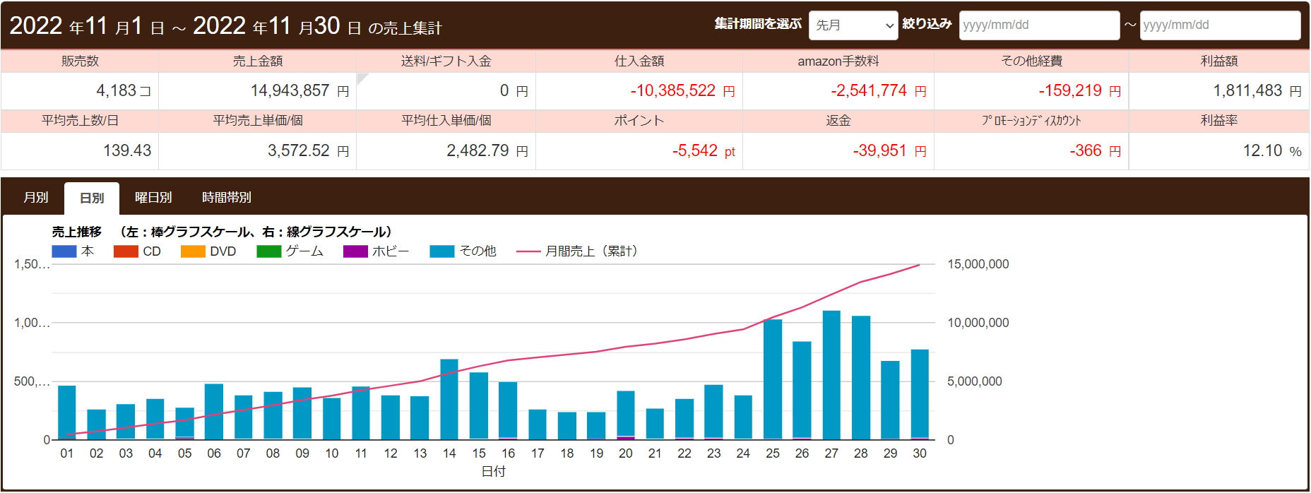Click the start date filter field
Screen dimensions: 1311x493
tap(1038, 25)
